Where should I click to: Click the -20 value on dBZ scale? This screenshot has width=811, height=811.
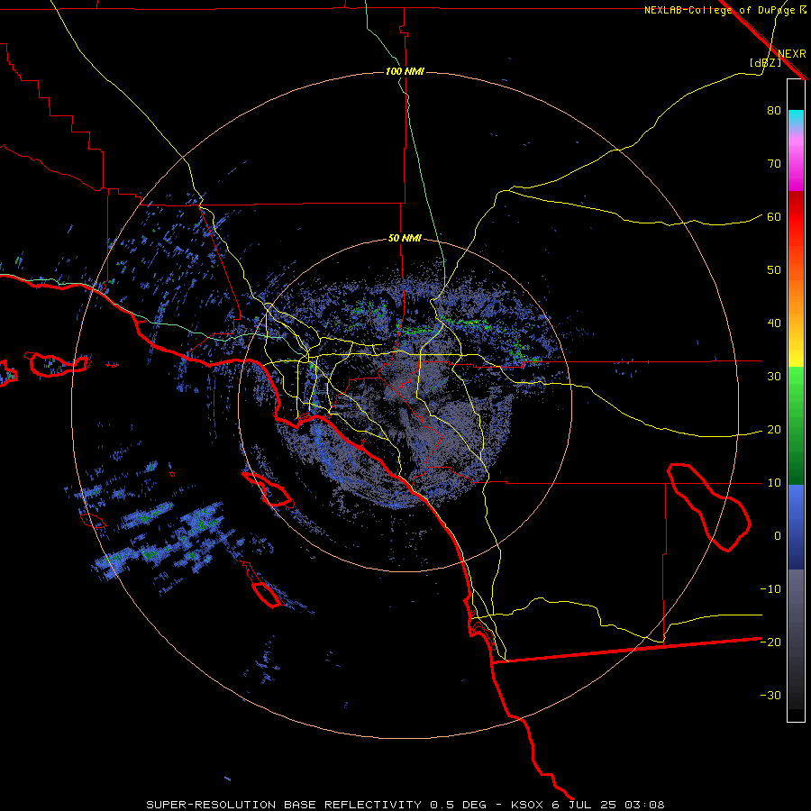point(770,642)
